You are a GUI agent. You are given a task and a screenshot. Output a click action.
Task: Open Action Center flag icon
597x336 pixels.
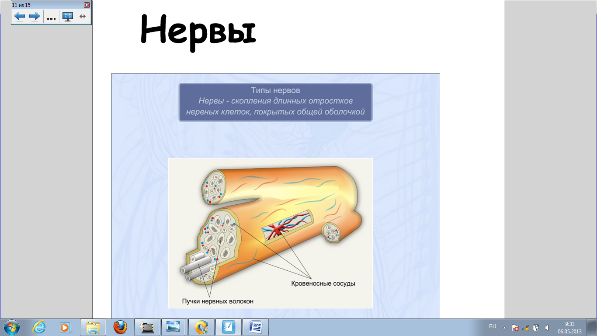515,327
